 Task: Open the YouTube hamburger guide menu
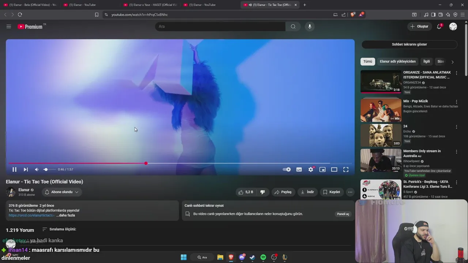coord(9,26)
